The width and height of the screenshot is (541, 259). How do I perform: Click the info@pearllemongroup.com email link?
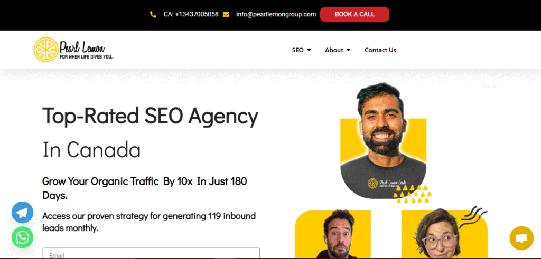click(276, 14)
